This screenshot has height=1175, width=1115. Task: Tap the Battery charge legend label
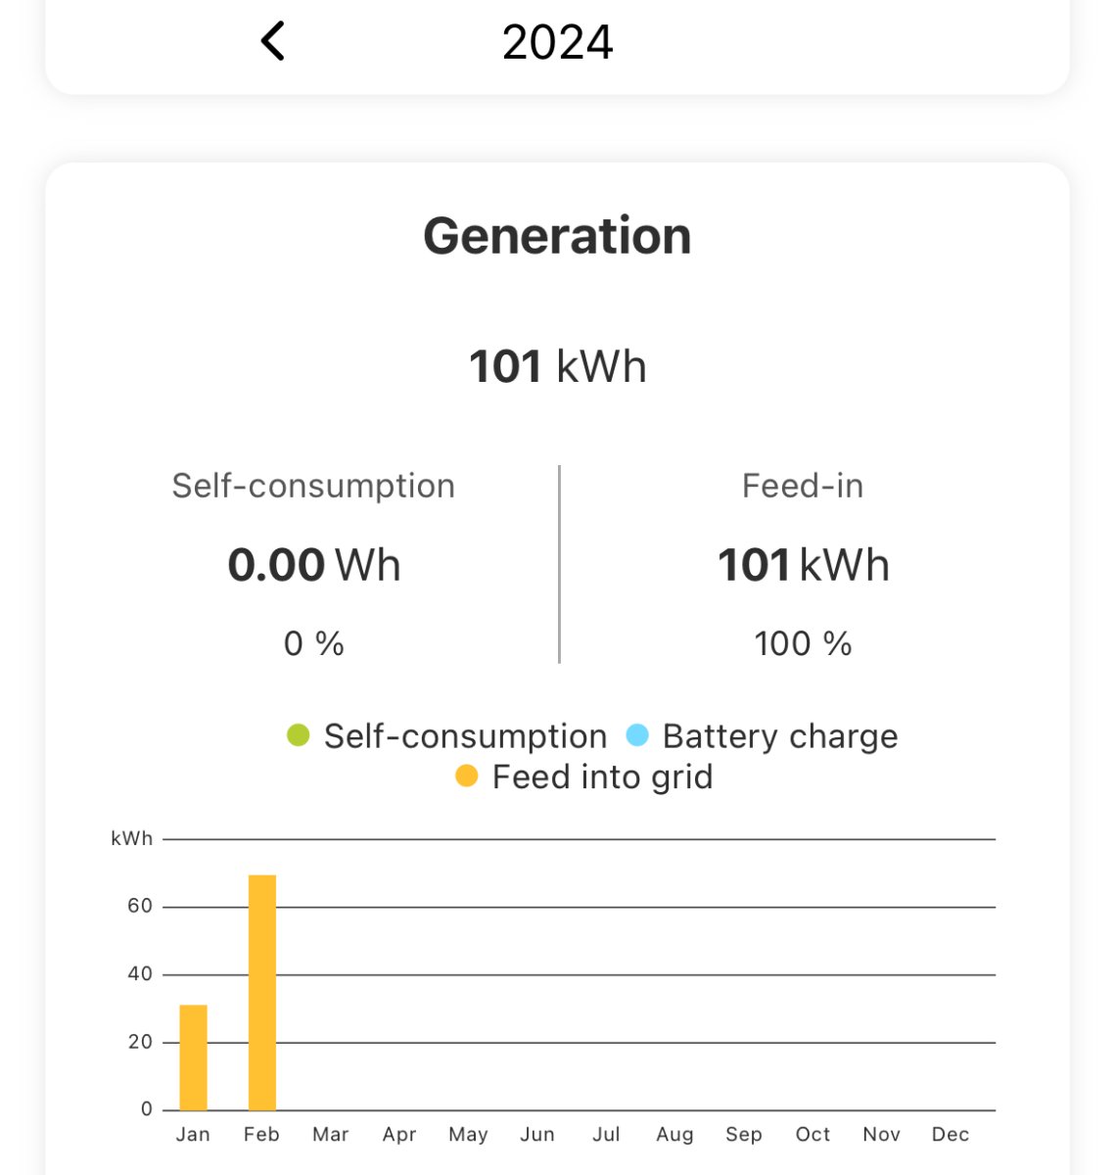(x=779, y=736)
